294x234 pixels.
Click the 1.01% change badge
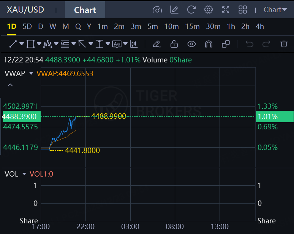[x=275, y=116]
